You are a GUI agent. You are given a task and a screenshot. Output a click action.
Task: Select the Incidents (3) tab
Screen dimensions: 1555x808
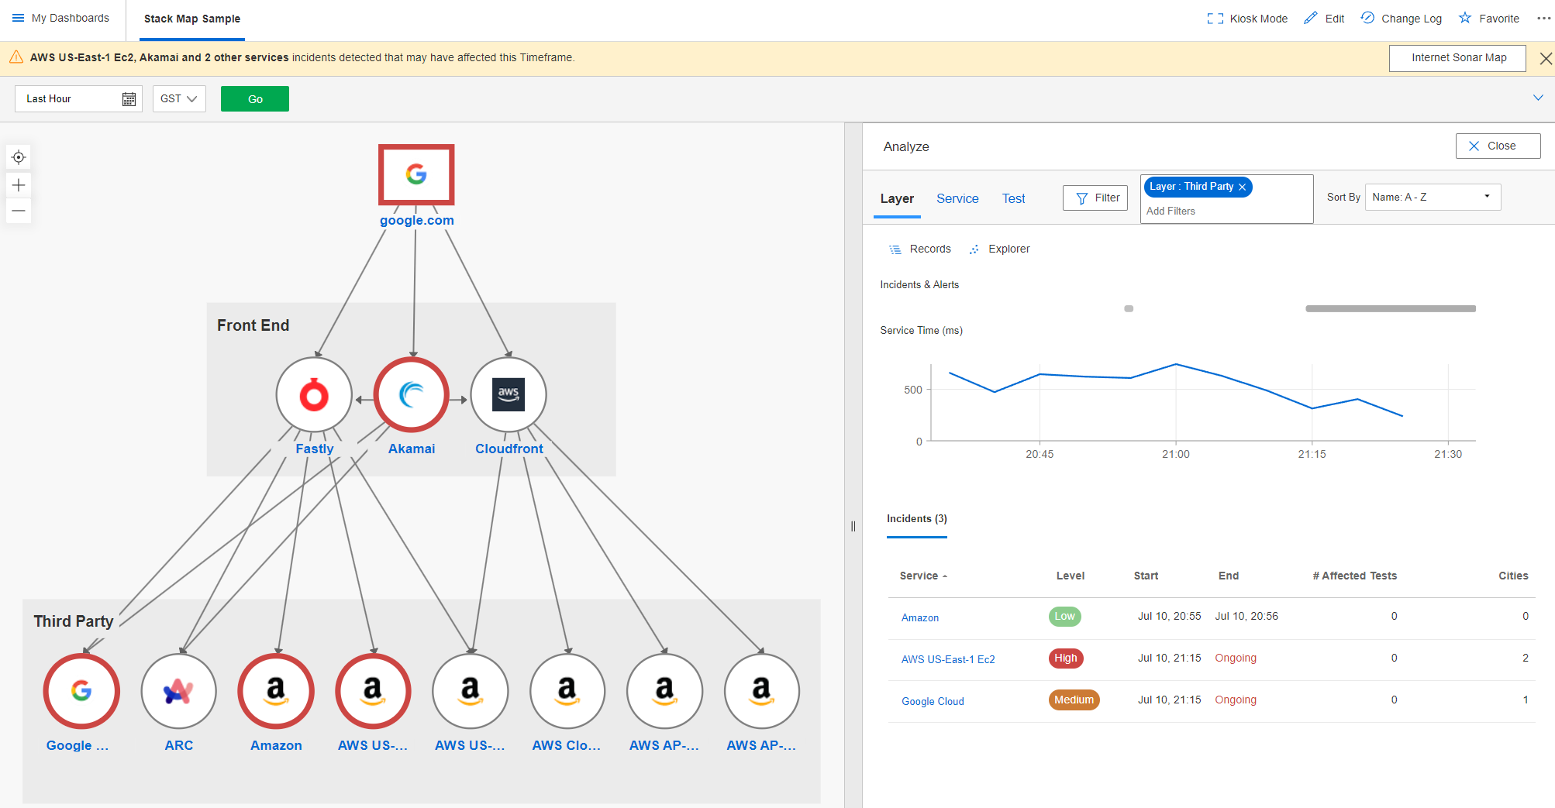point(917,519)
